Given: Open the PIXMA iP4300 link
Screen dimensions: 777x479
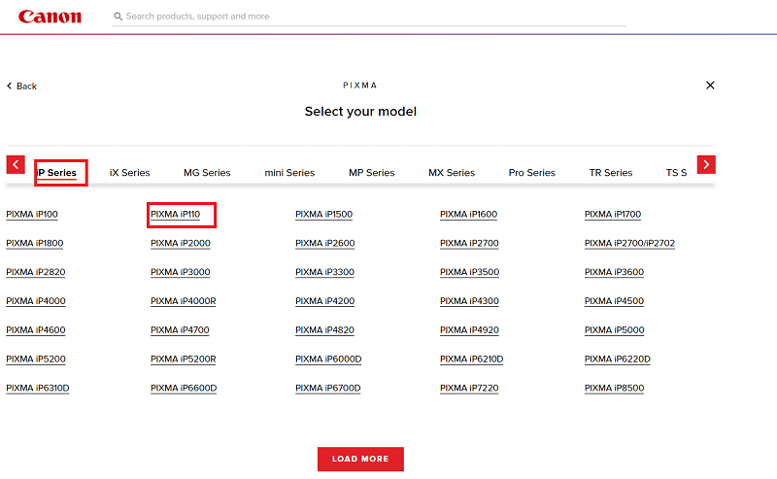Looking at the screenshot, I should (469, 301).
